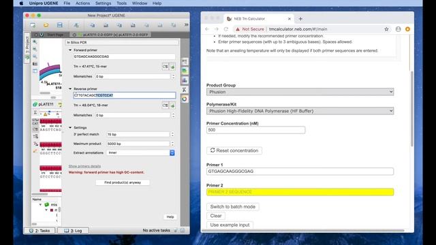The image size is (436, 245).
Task: Open the 2: Tasks panel tab
Action: [x=40, y=231]
